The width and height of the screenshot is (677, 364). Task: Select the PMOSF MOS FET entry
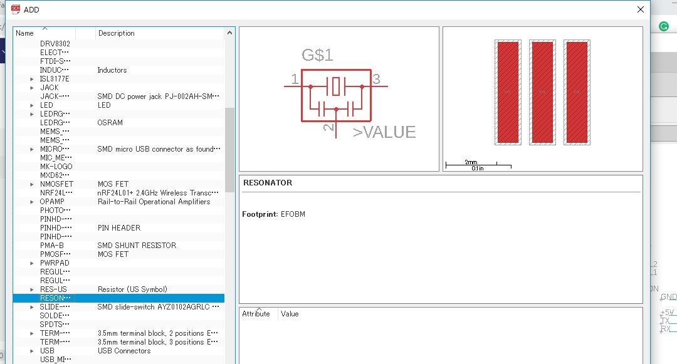[118, 254]
